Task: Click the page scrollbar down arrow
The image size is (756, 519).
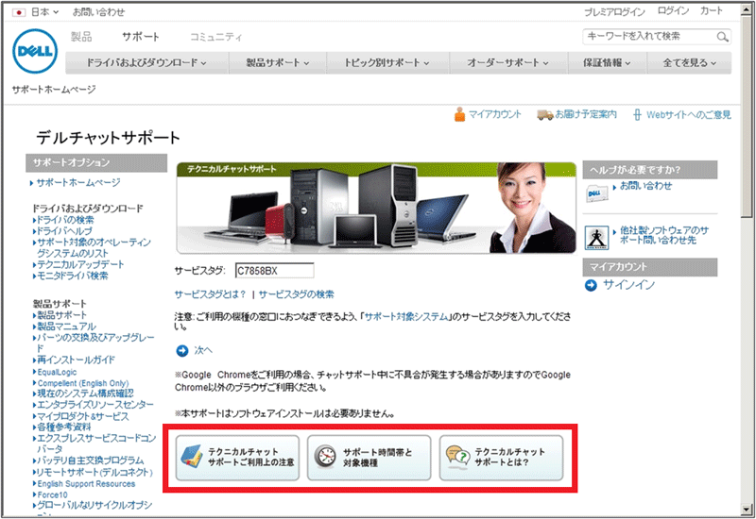Action: tap(747, 510)
